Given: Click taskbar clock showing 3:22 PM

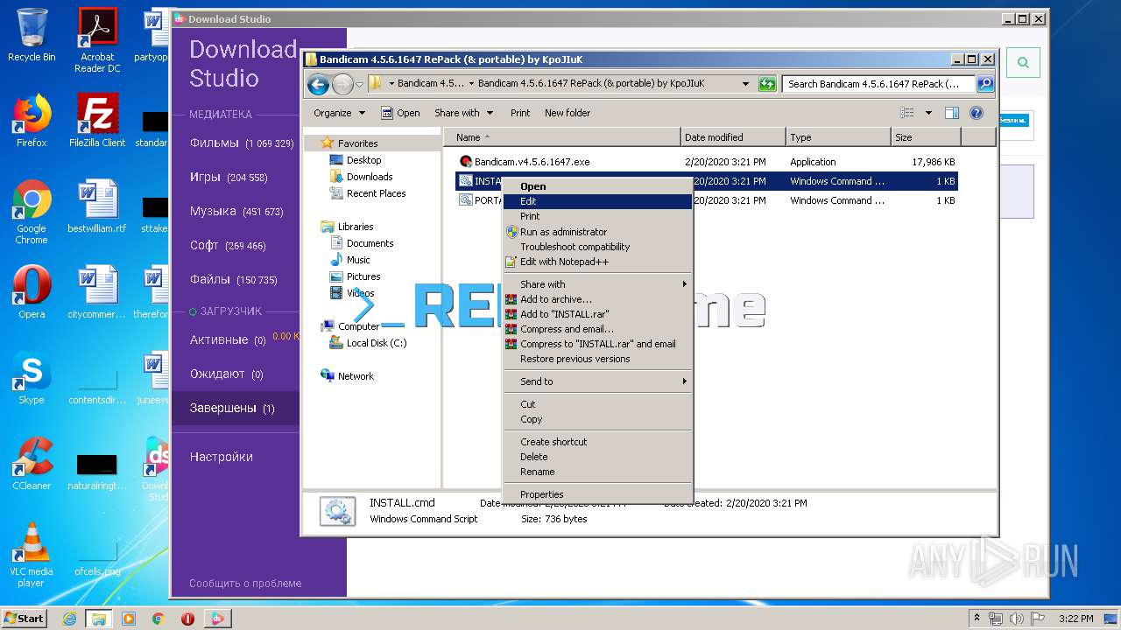Looking at the screenshot, I should coord(1075,619).
